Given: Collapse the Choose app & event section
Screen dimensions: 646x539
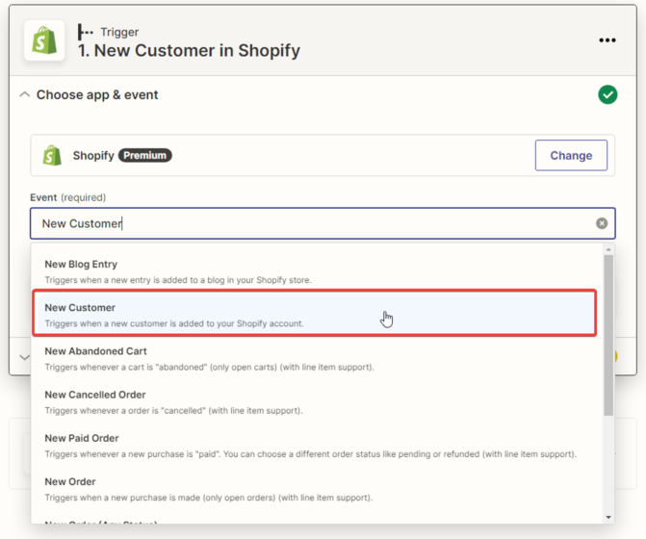Looking at the screenshot, I should click(25, 94).
